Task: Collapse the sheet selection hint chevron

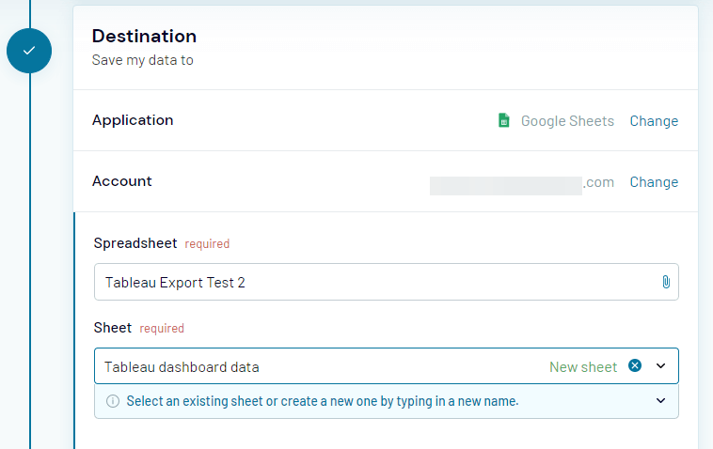Action: (x=660, y=401)
